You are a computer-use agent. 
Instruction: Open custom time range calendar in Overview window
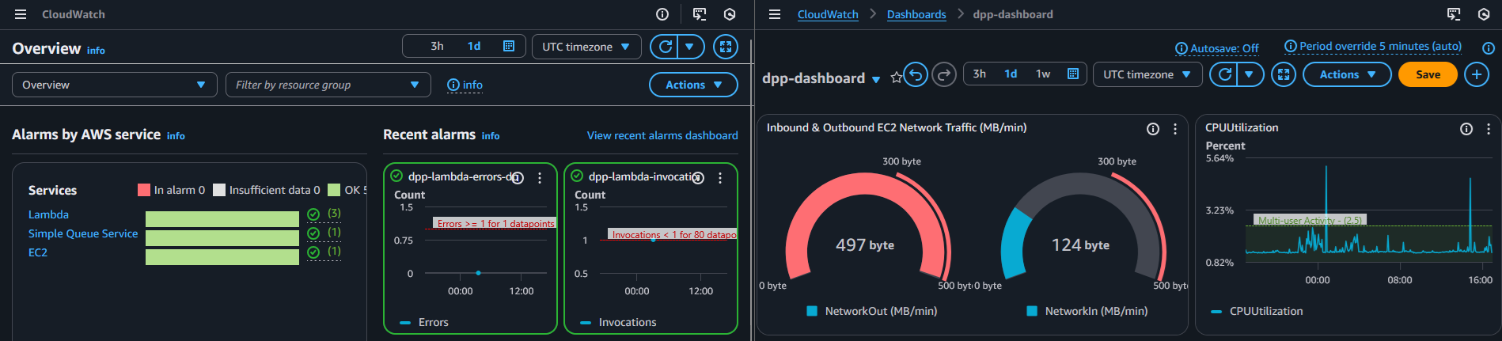[x=509, y=46]
